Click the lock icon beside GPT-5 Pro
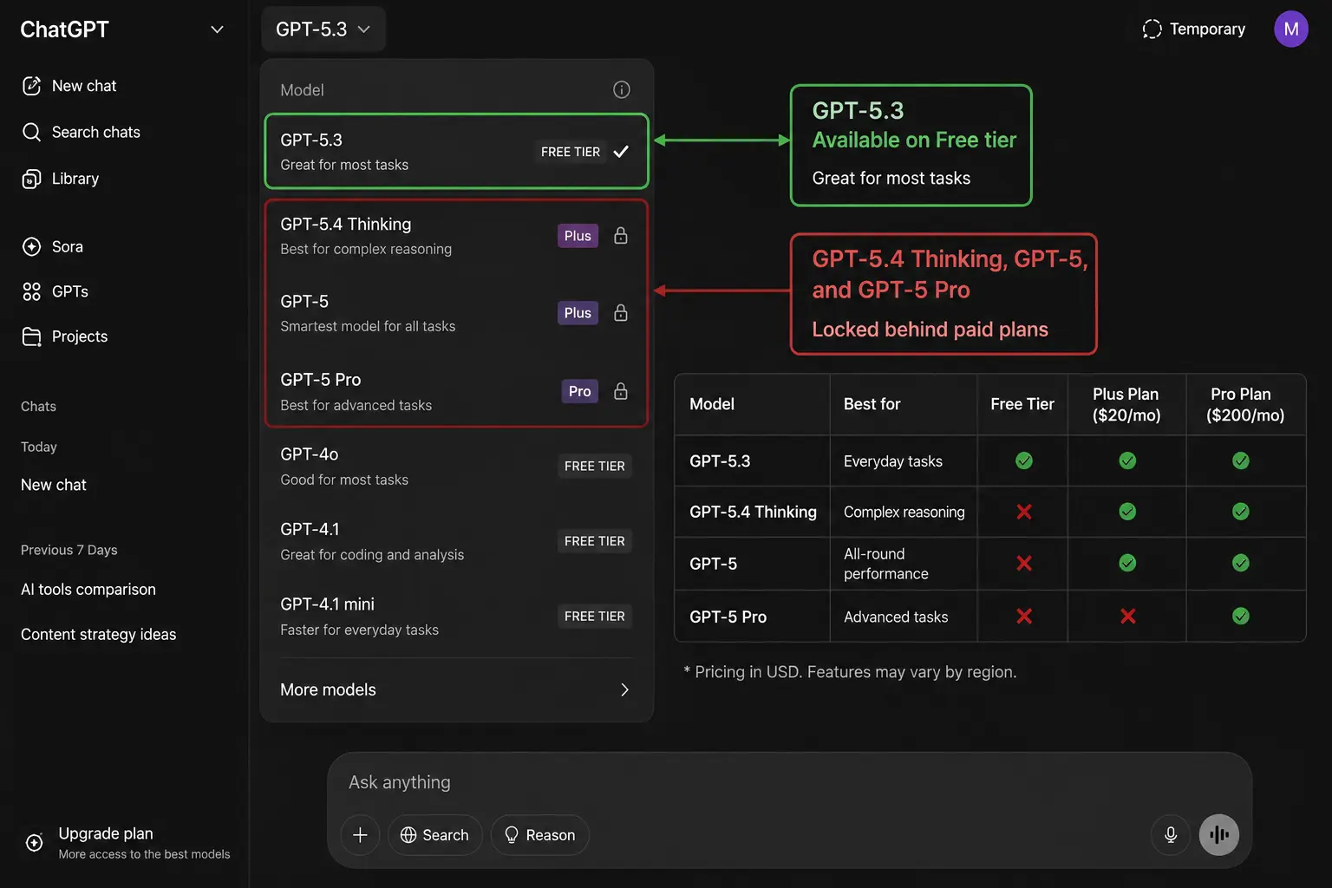Viewport: 1332px width, 888px height. coord(621,391)
